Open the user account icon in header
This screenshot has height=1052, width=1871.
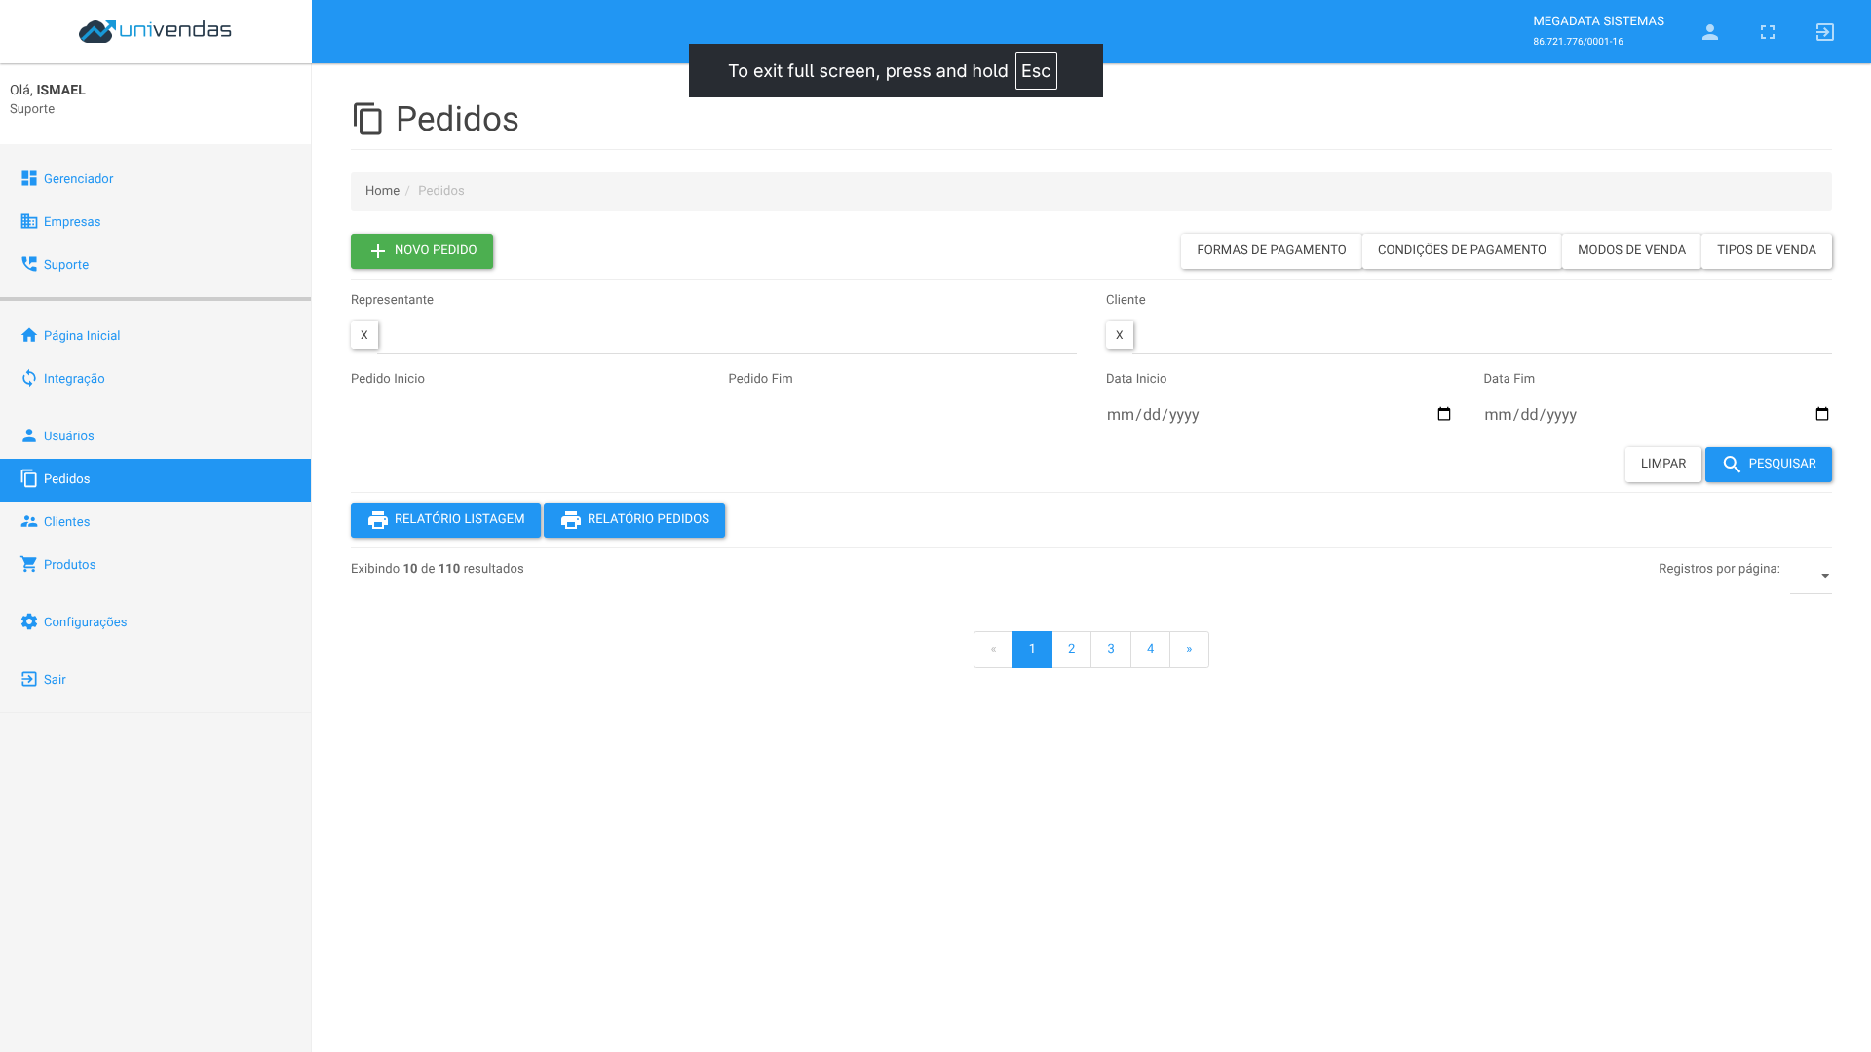(x=1710, y=32)
